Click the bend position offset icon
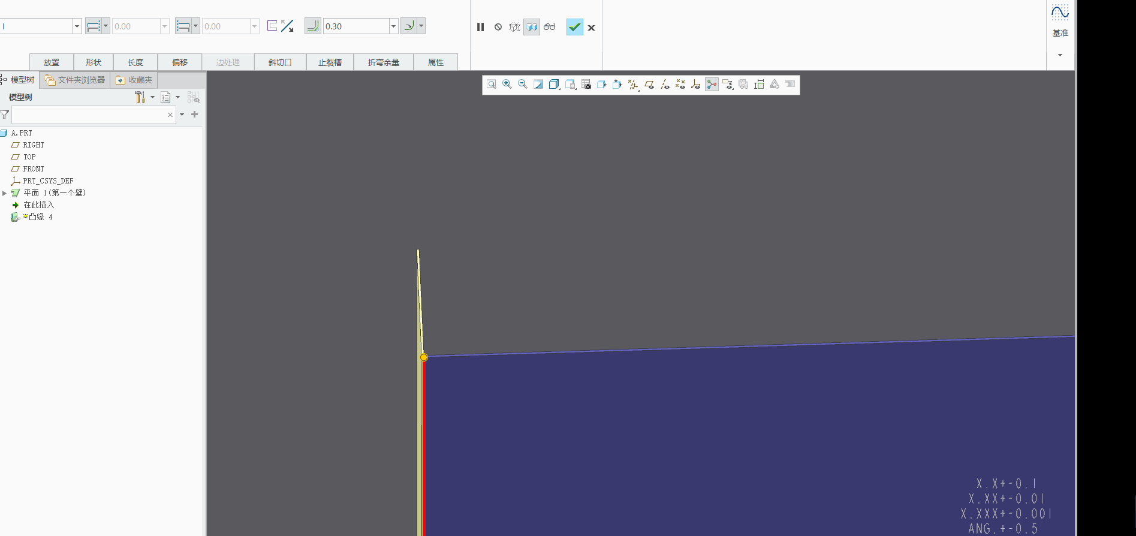This screenshot has width=1136, height=536. pos(272,26)
